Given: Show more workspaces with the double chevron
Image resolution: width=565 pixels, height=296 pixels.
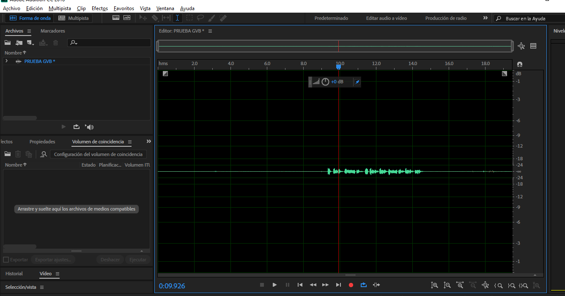Looking at the screenshot, I should tap(485, 18).
